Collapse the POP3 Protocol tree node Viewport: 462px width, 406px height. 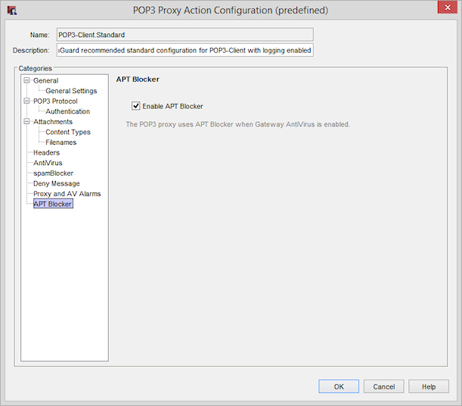[26, 101]
